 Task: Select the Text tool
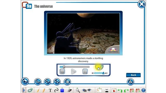click(x=50, y=90)
